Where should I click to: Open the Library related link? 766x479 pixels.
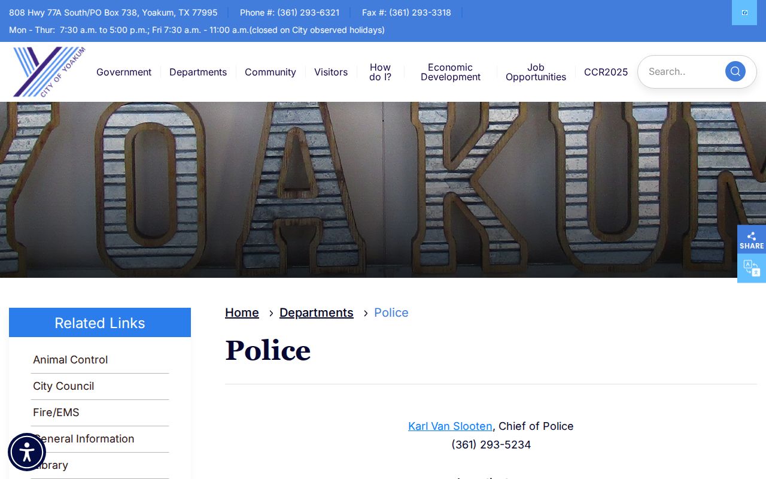pos(51,465)
